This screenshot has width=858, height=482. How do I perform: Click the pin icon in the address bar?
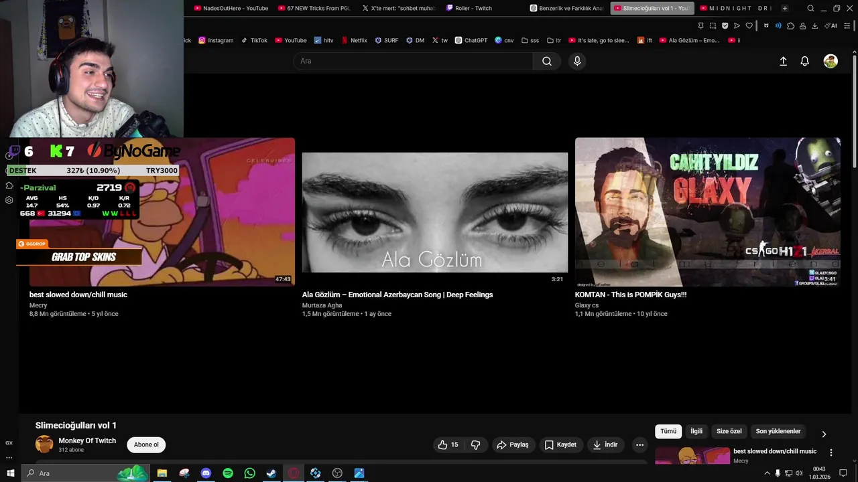pyautogui.click(x=700, y=26)
